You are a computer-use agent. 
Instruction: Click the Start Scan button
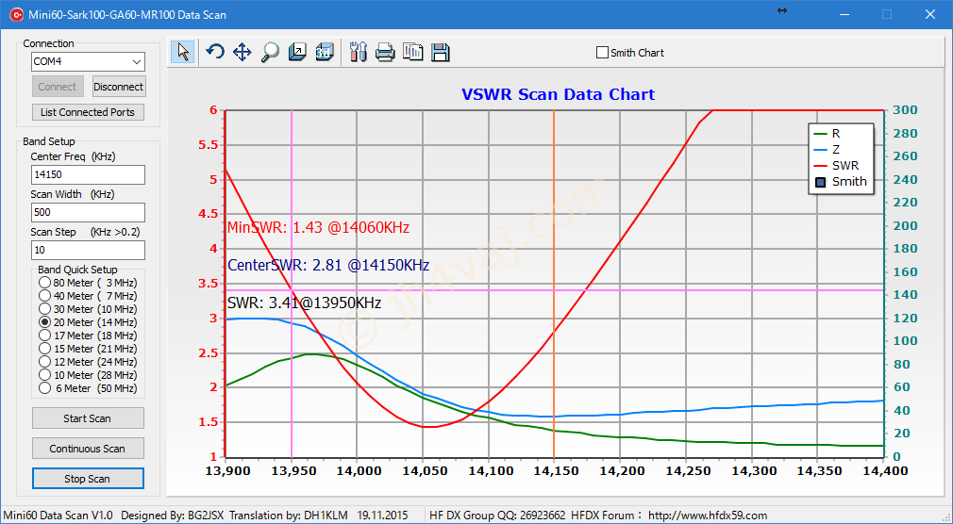88,418
